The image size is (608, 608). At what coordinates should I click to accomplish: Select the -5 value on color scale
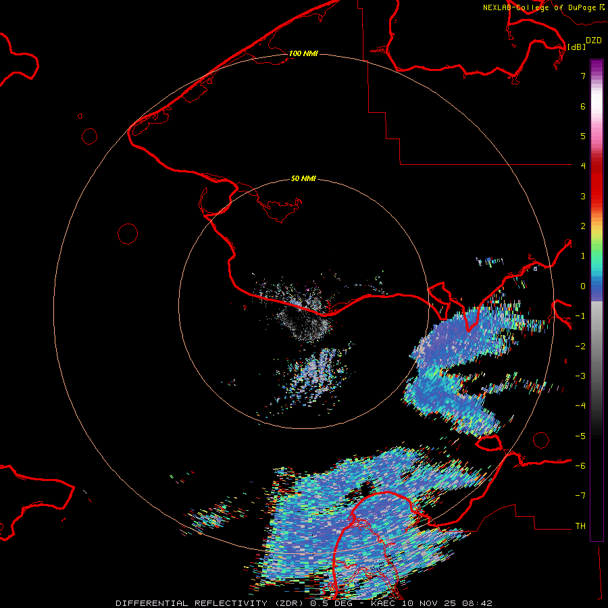coord(580,436)
